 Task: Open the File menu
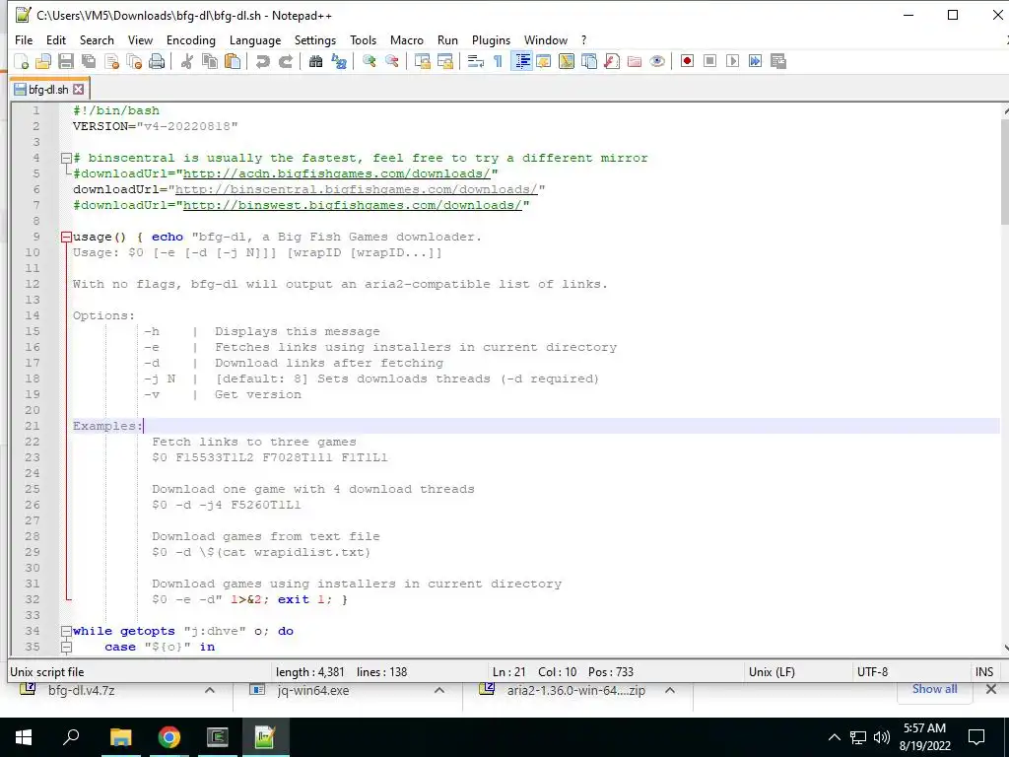coord(24,39)
